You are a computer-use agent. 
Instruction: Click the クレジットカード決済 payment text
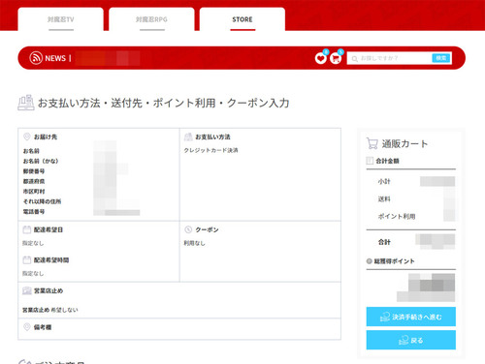pyautogui.click(x=210, y=150)
